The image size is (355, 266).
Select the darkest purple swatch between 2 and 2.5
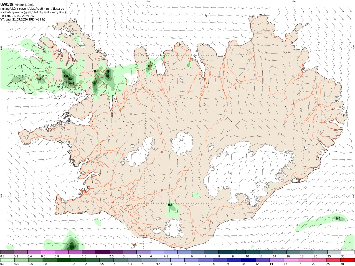102,252
